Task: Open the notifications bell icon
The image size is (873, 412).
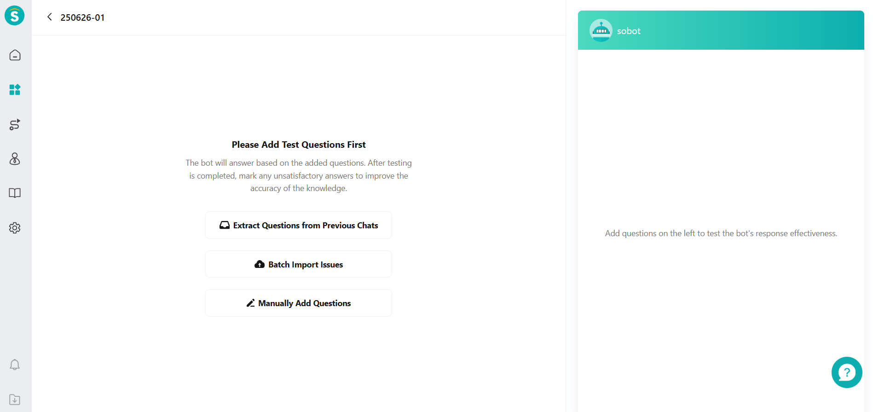Action: tap(15, 365)
